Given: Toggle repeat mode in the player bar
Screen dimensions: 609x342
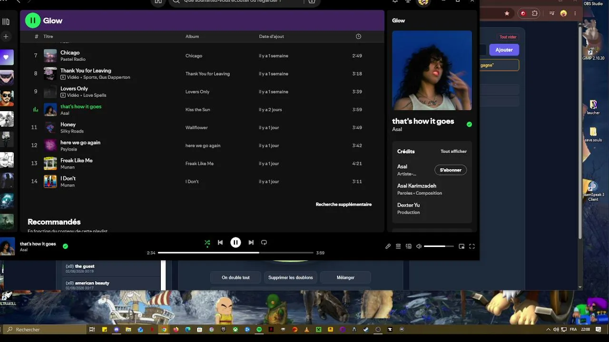Looking at the screenshot, I should 264,242.
